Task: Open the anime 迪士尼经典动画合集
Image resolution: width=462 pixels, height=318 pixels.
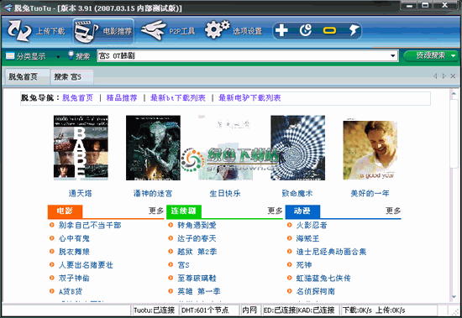Action: [331, 252]
